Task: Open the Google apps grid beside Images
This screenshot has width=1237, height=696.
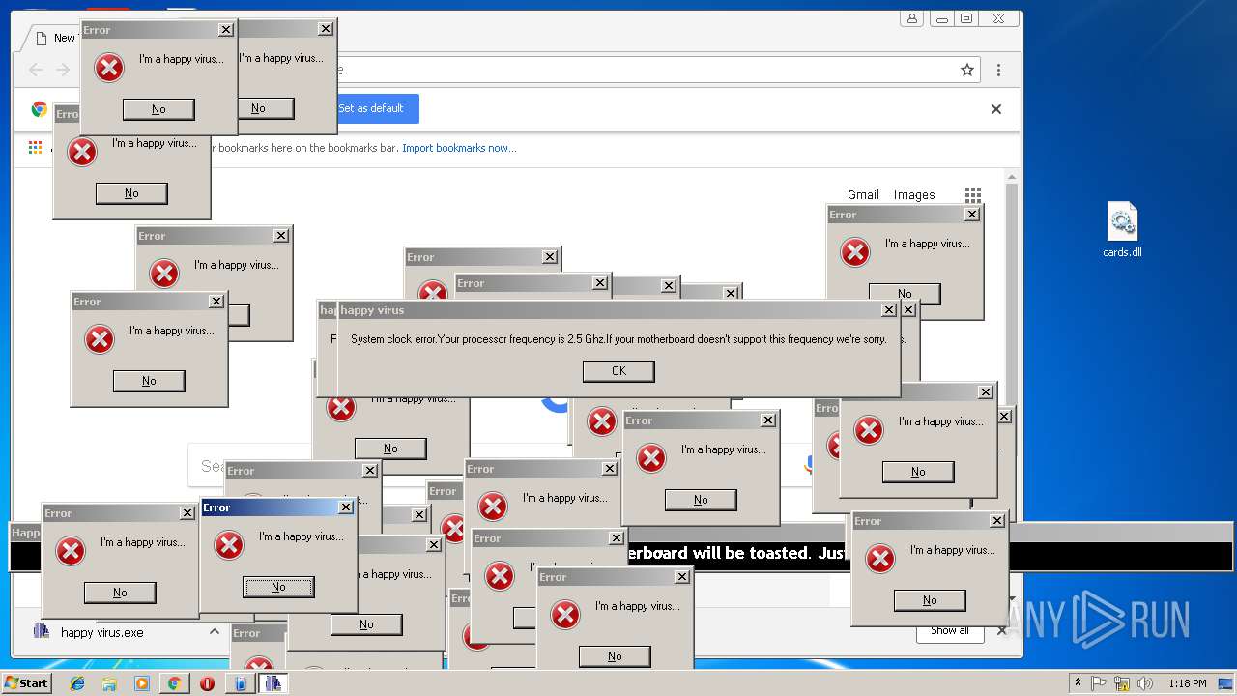Action: pyautogui.click(x=973, y=195)
